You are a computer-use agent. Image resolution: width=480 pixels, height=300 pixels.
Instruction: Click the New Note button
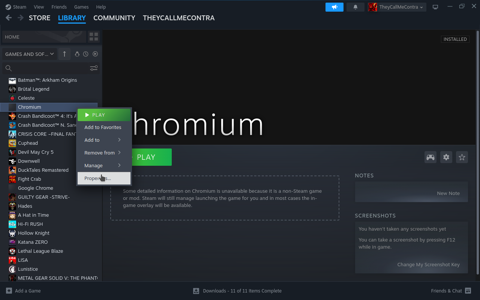(448, 193)
